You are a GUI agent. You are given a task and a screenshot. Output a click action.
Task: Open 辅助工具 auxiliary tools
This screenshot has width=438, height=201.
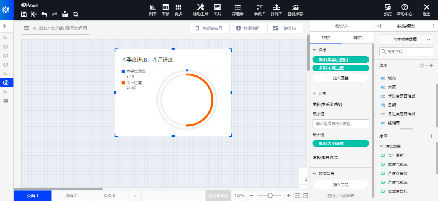[200, 10]
